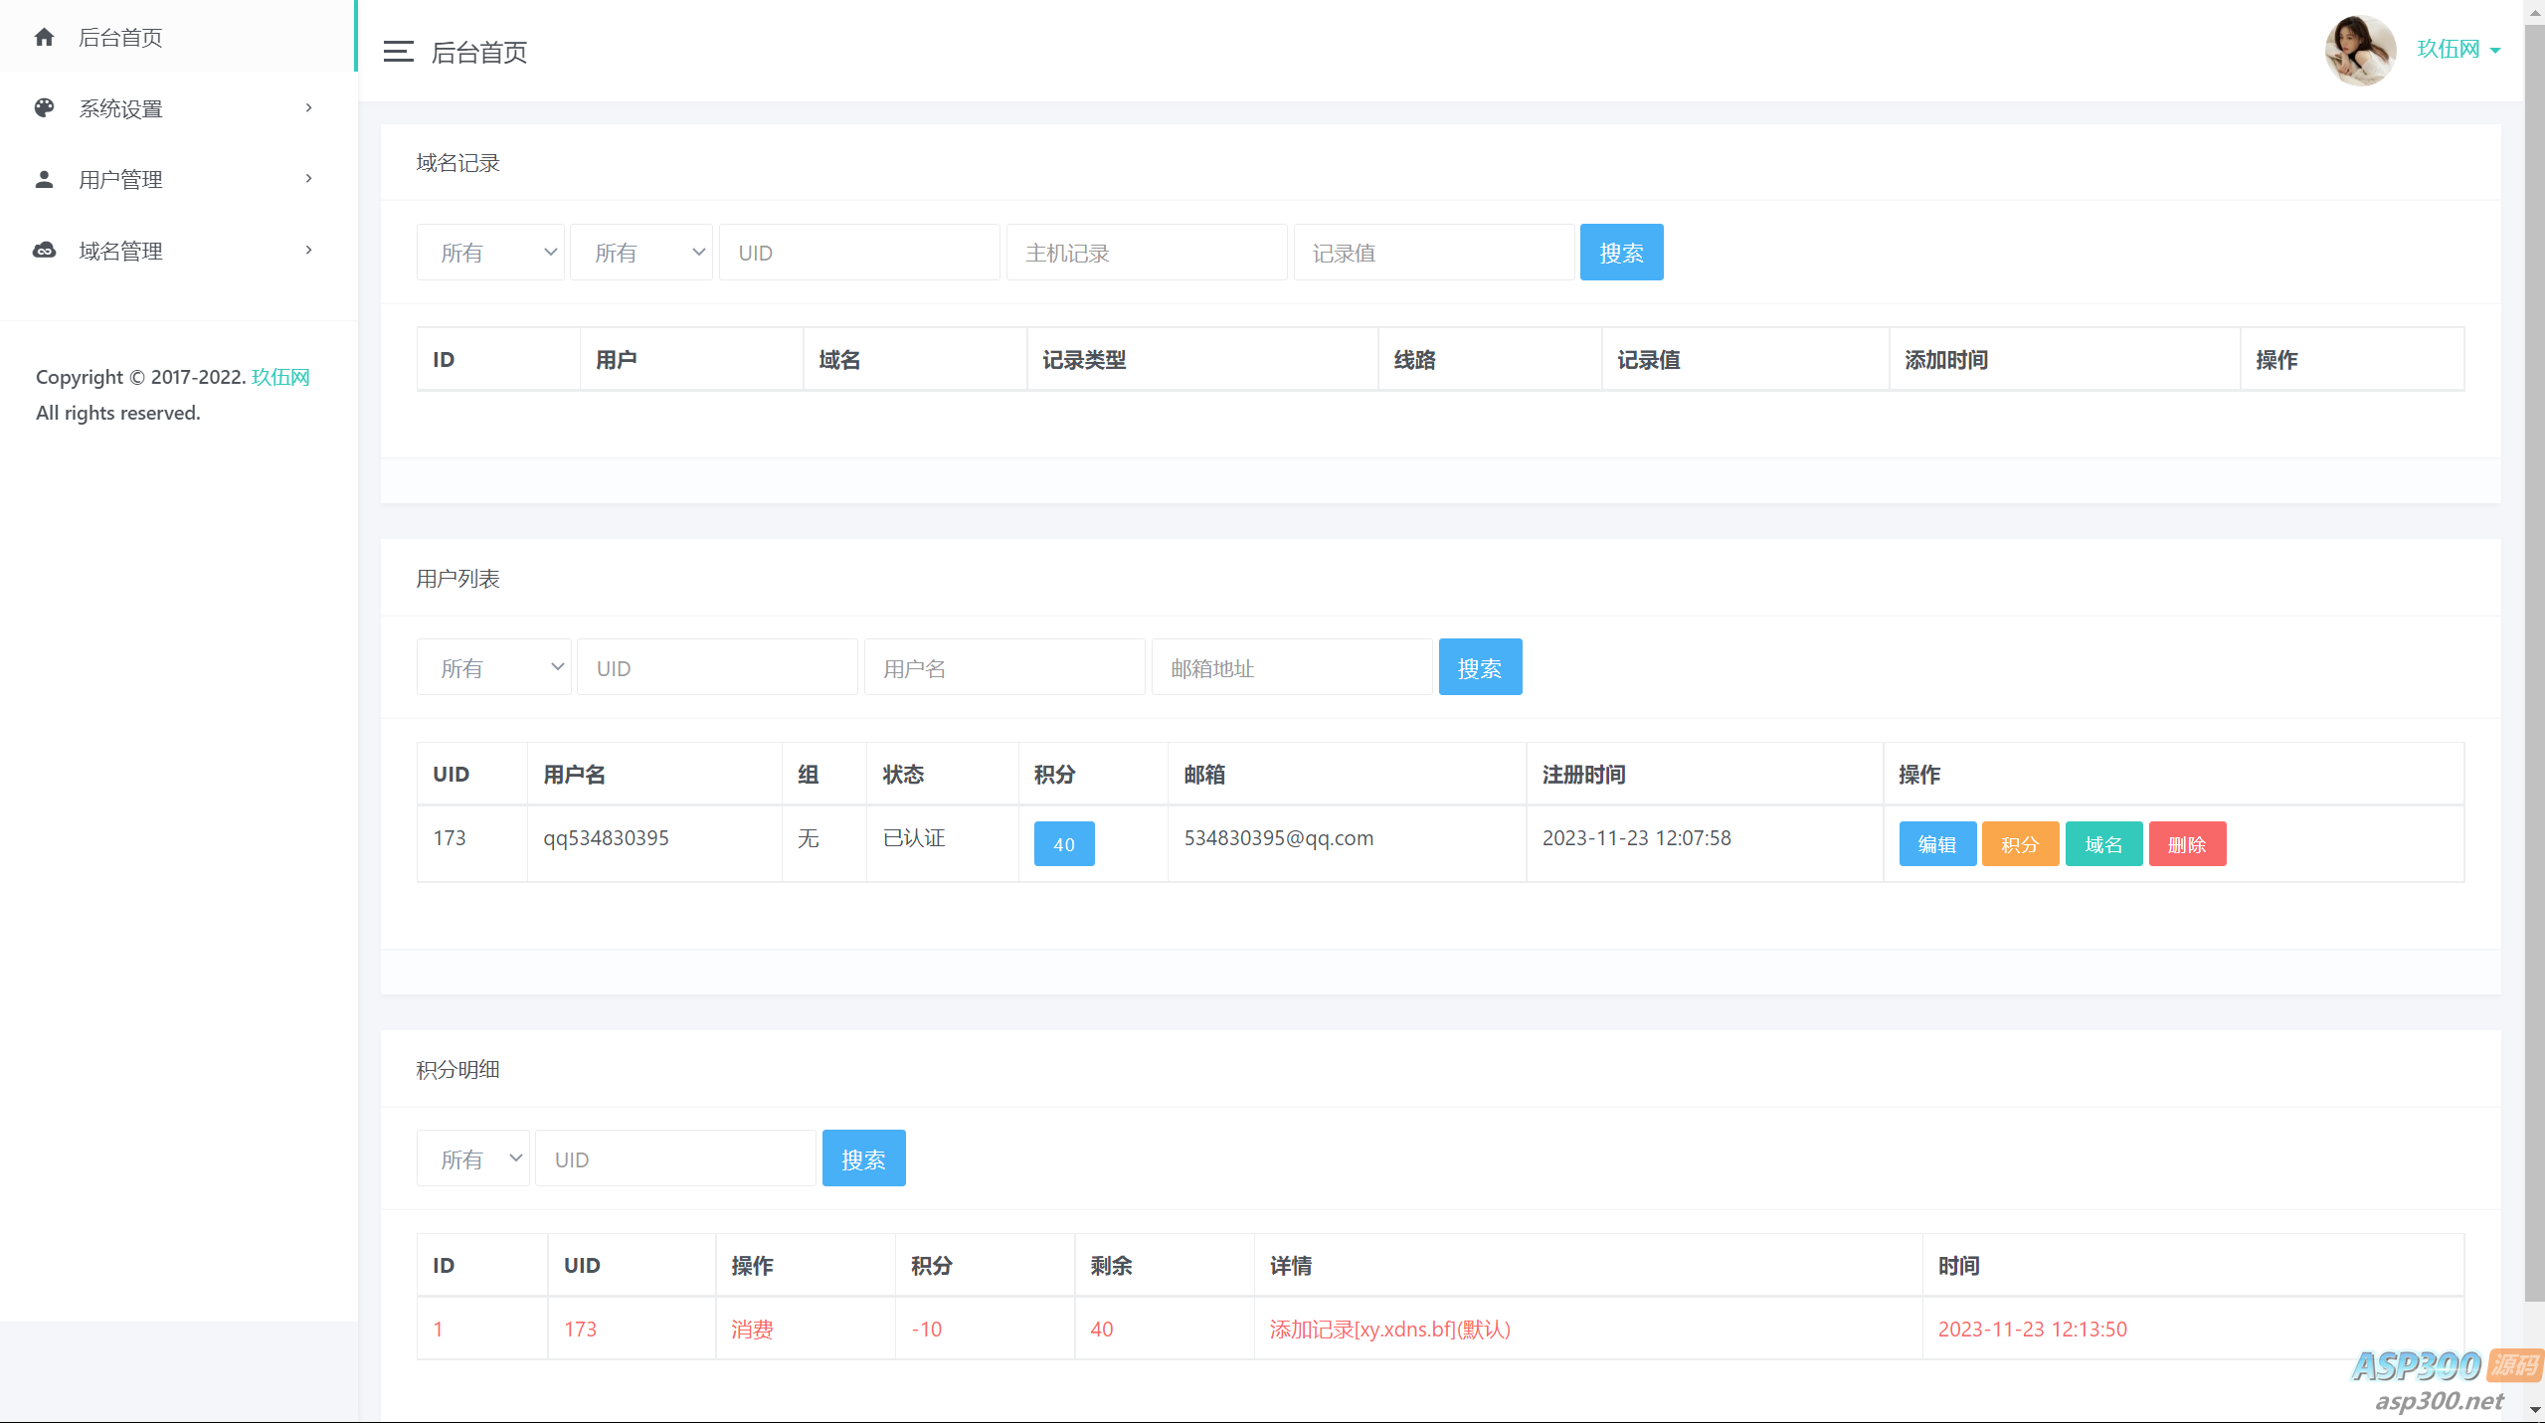
Task: Select 后台首页 in the sidebar menu
Action: [120, 38]
